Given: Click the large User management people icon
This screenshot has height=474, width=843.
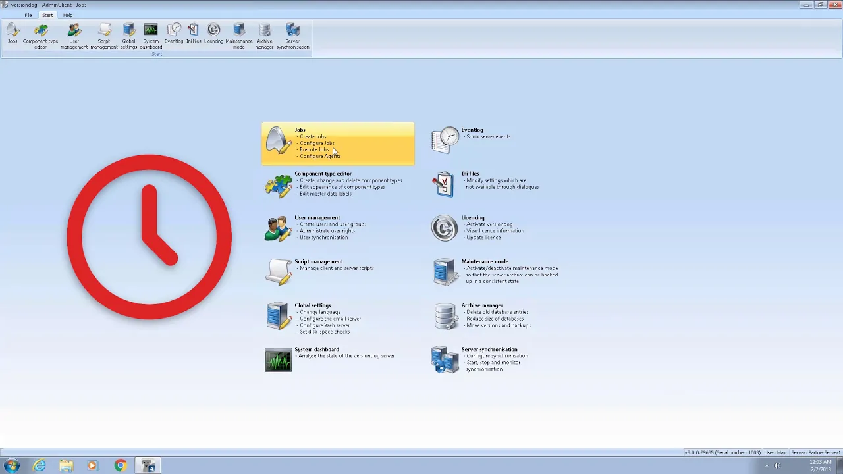Looking at the screenshot, I should coord(278,229).
